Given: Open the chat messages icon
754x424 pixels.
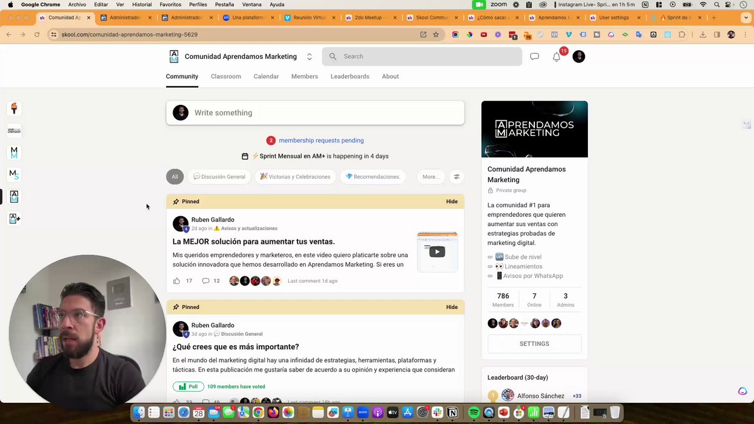Looking at the screenshot, I should coord(534,57).
